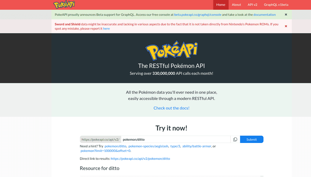311x177 pixels.
Task: Open the GraphQL documentation link
Action: pyautogui.click(x=264, y=15)
